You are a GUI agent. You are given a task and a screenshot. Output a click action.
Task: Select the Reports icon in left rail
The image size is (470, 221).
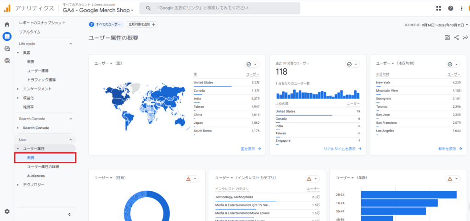click(x=7, y=37)
